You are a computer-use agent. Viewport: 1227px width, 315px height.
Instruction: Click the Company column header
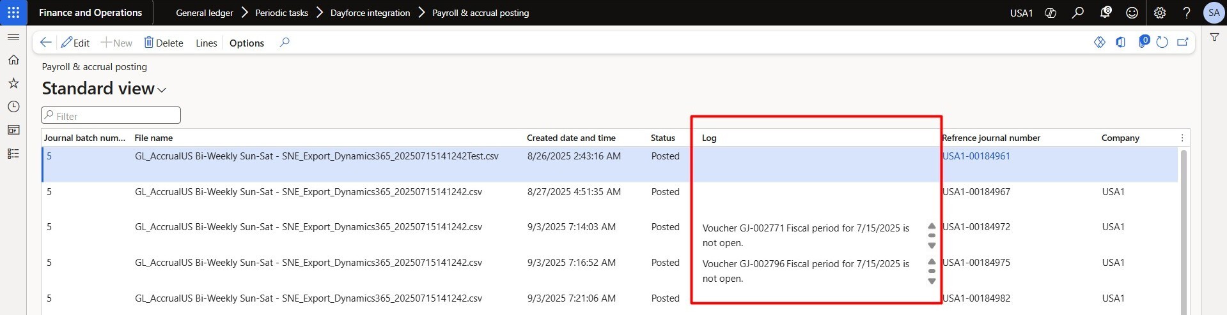click(x=1120, y=138)
